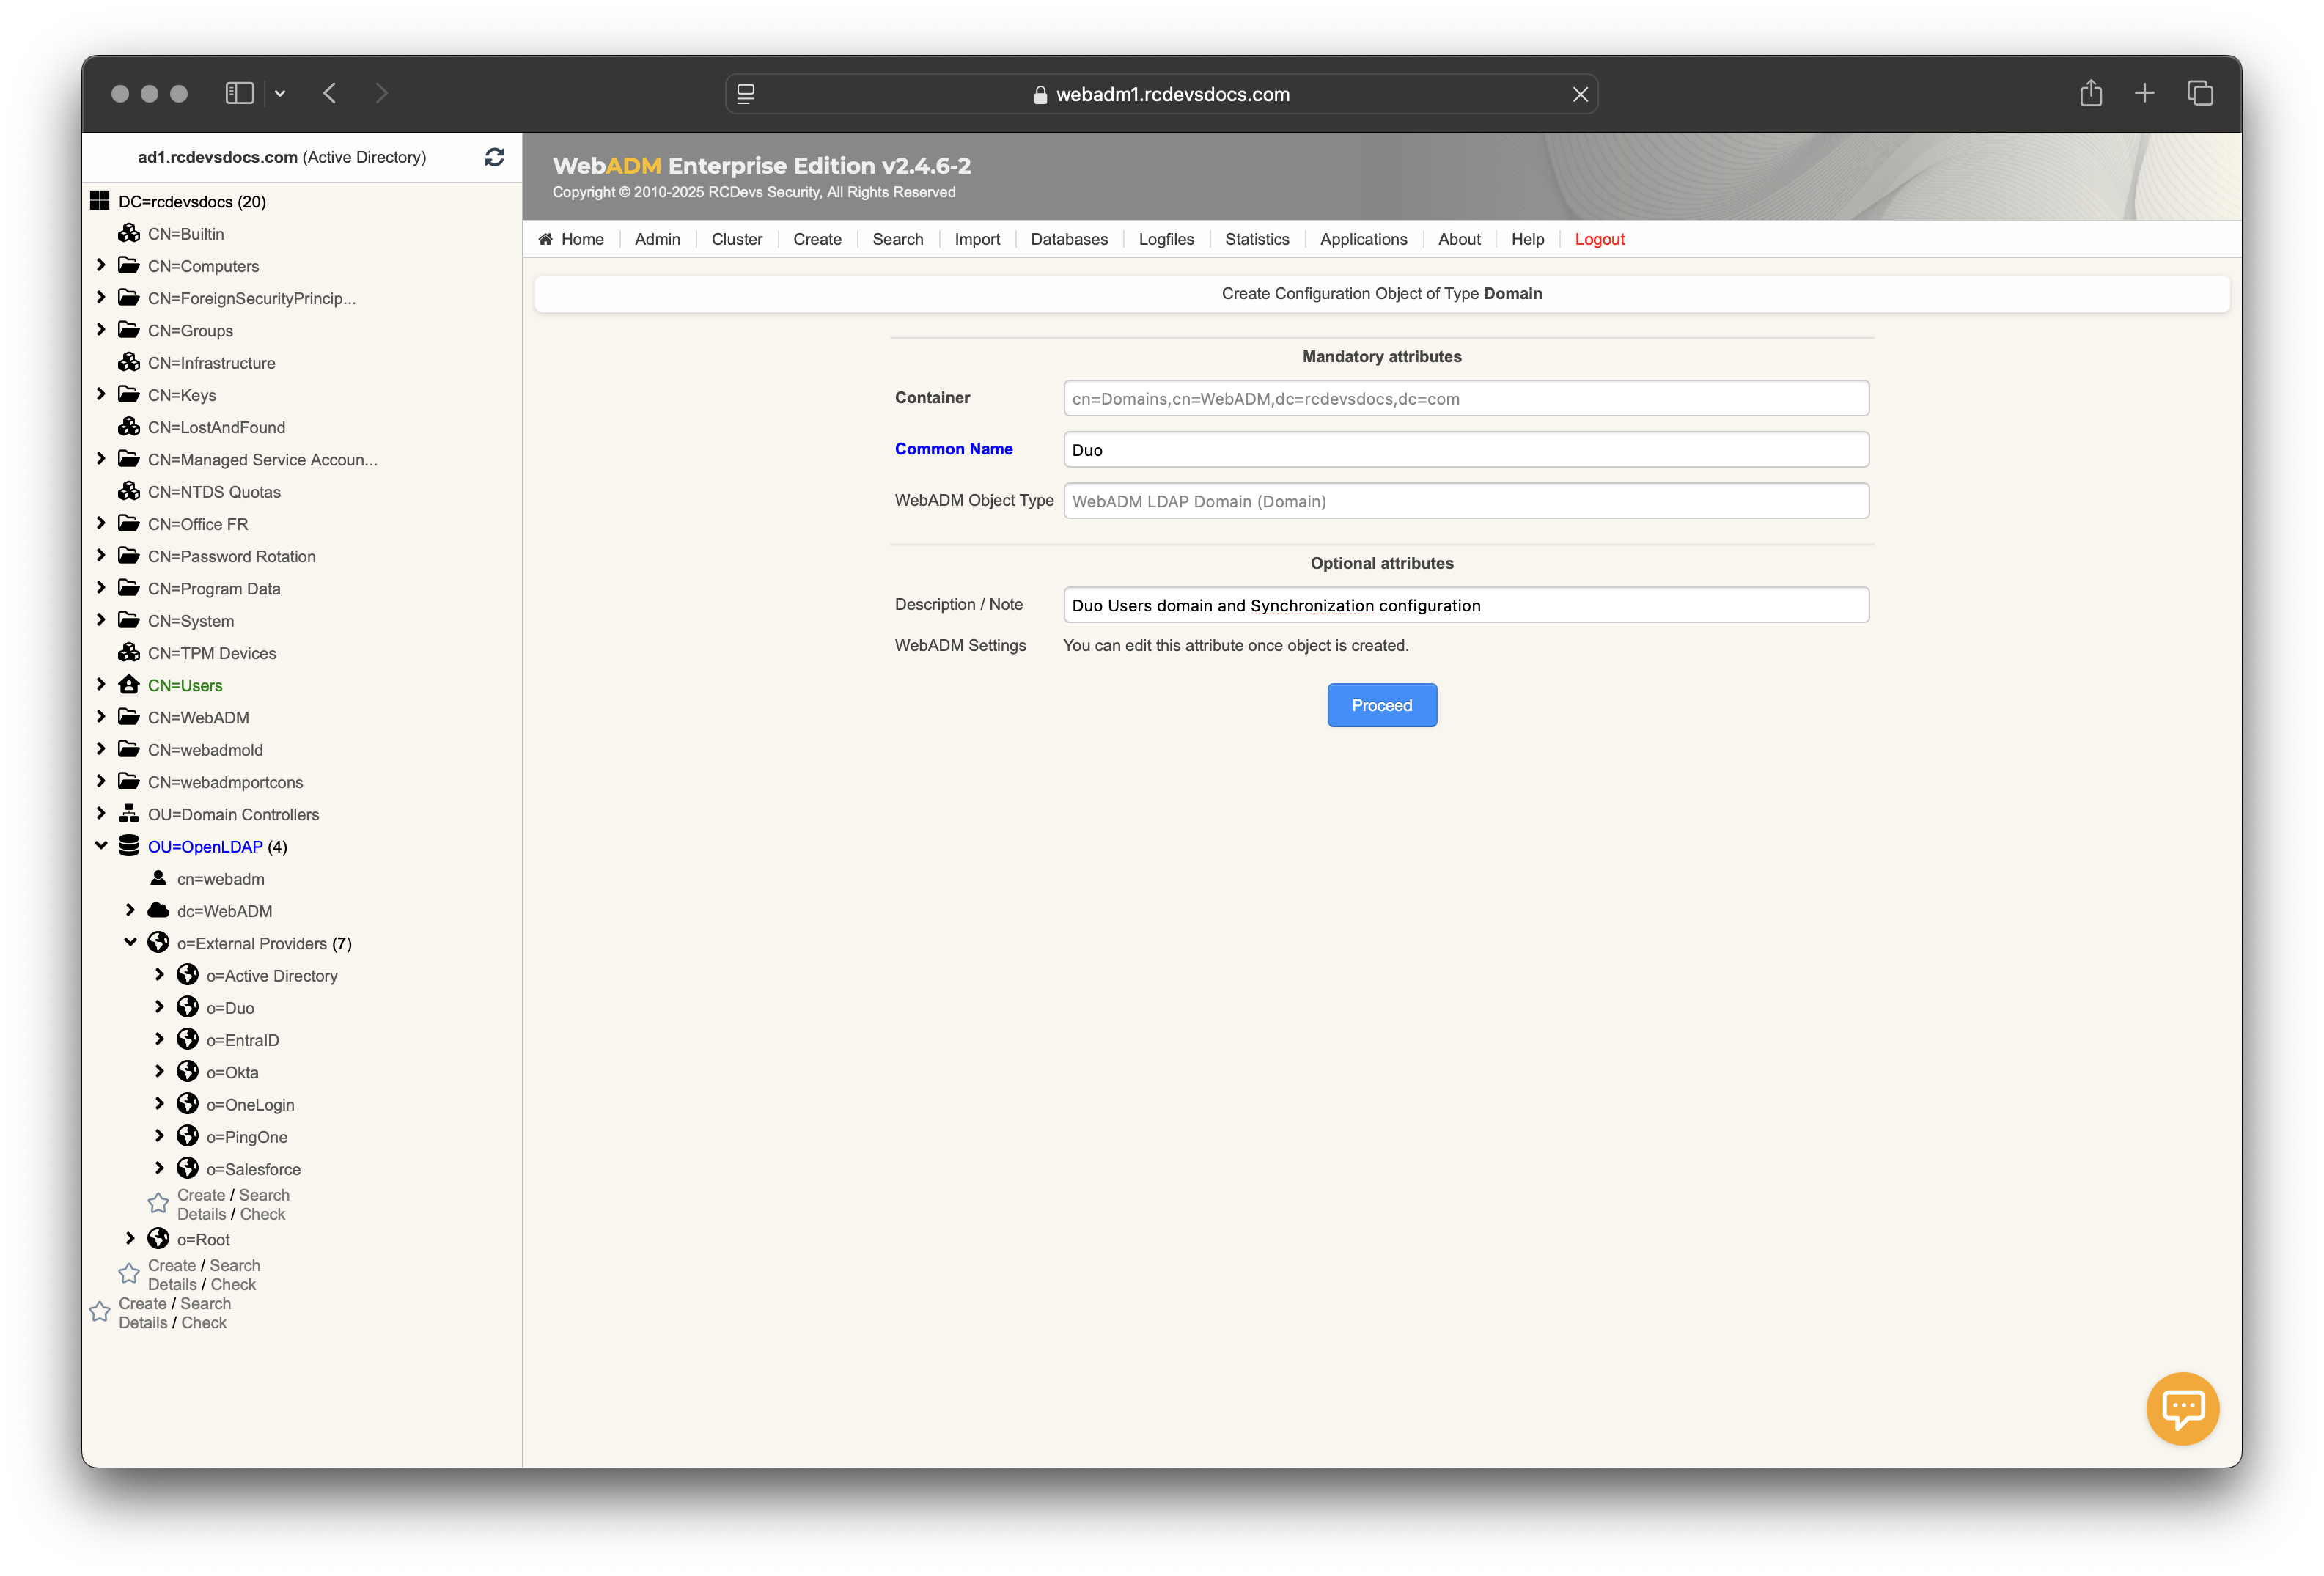Expand the CN=WebADM tree node
The image size is (2324, 1576).
click(x=101, y=716)
